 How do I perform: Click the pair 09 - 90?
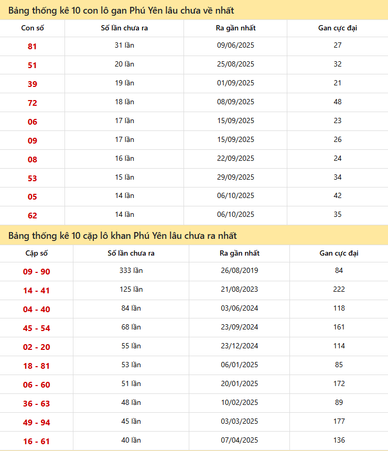click(x=37, y=272)
